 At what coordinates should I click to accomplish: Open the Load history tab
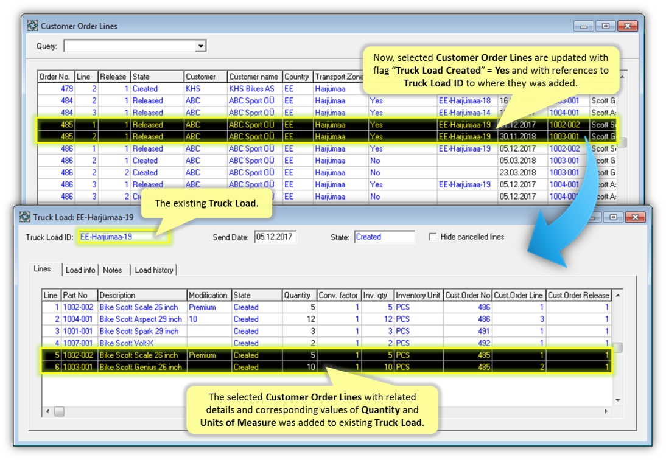154,270
